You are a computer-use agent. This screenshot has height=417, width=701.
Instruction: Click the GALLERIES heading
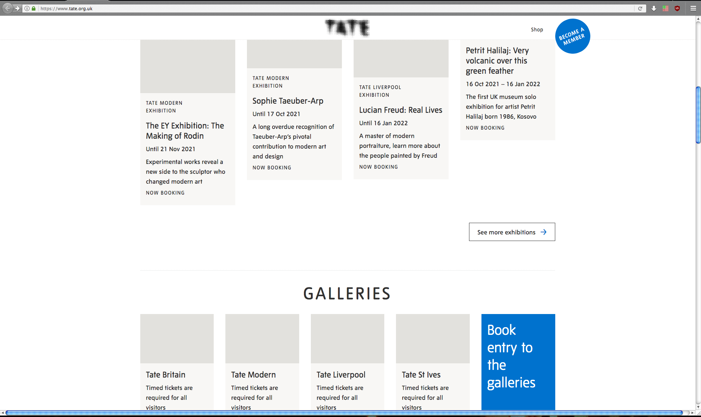point(347,294)
